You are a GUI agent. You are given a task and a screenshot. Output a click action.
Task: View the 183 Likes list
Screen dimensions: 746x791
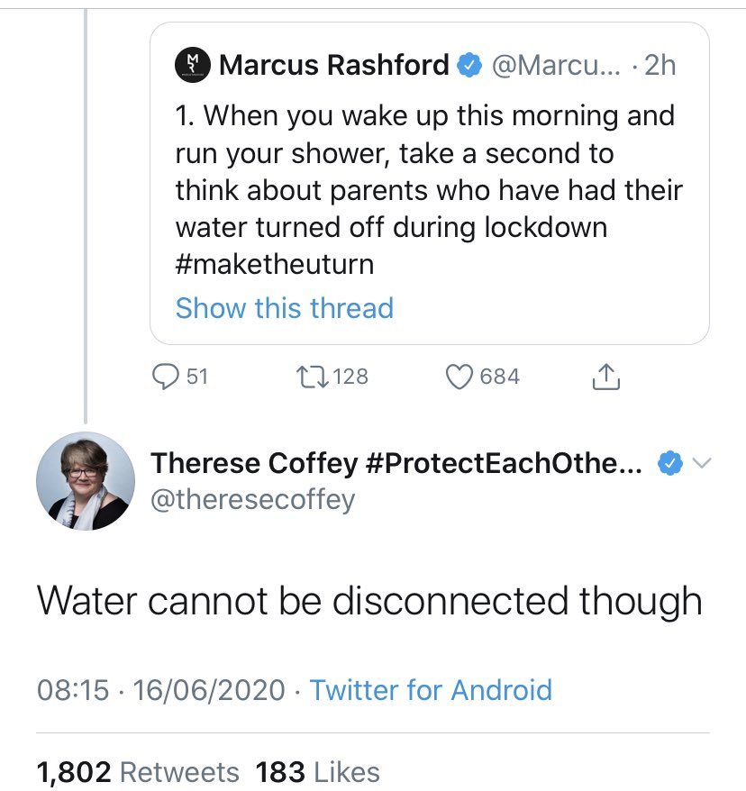[317, 771]
